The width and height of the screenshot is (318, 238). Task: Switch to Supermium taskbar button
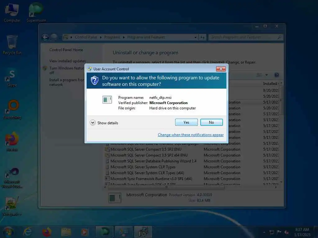[x=104, y=232]
